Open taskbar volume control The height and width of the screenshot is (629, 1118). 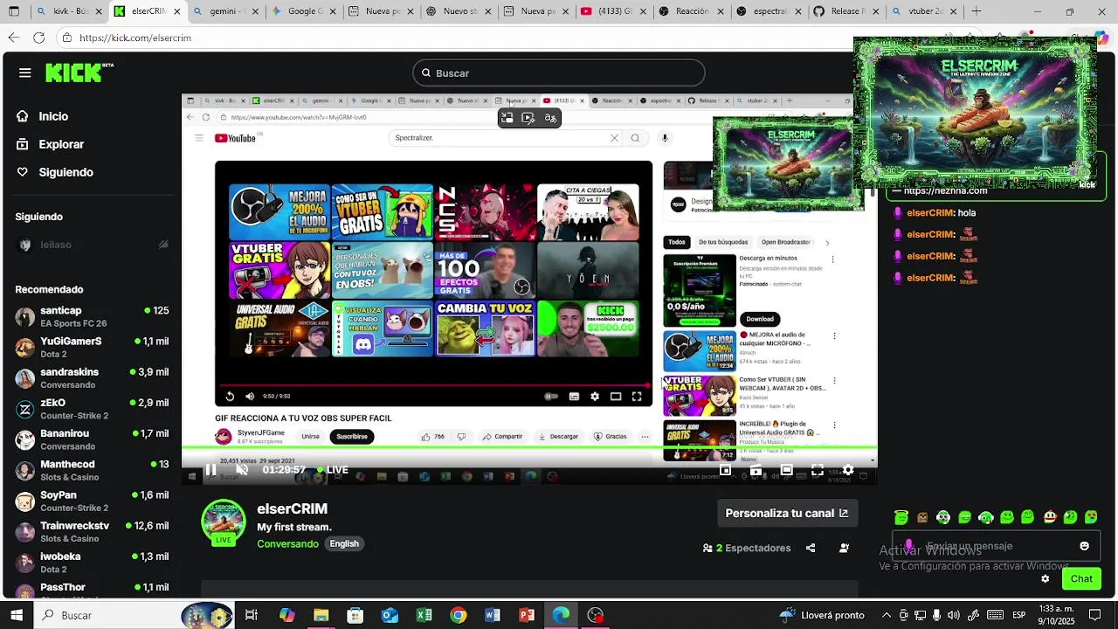[954, 615]
